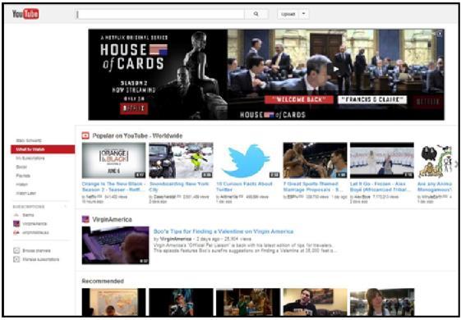461x320 pixels.
Task: Select What to Watch in sidebar
Action: [x=43, y=149]
